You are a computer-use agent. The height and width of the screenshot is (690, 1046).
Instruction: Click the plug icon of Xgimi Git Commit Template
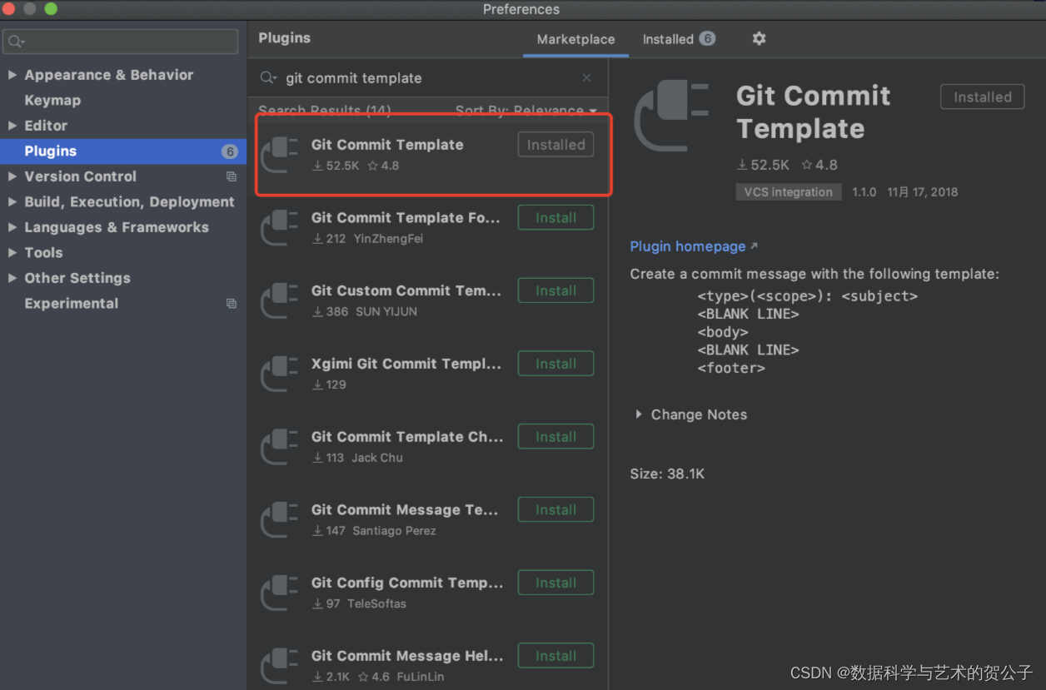279,374
